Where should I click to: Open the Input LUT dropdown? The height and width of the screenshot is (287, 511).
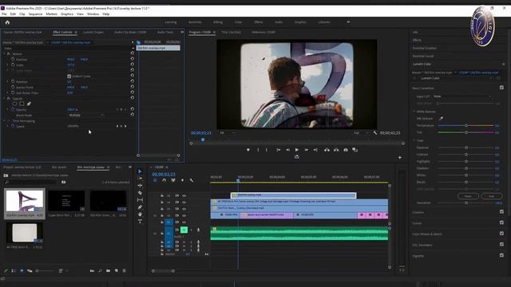(462, 96)
